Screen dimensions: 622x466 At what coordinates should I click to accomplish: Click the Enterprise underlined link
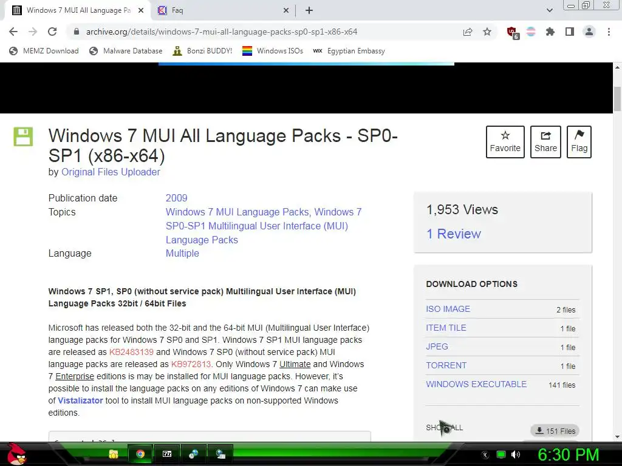coord(75,376)
